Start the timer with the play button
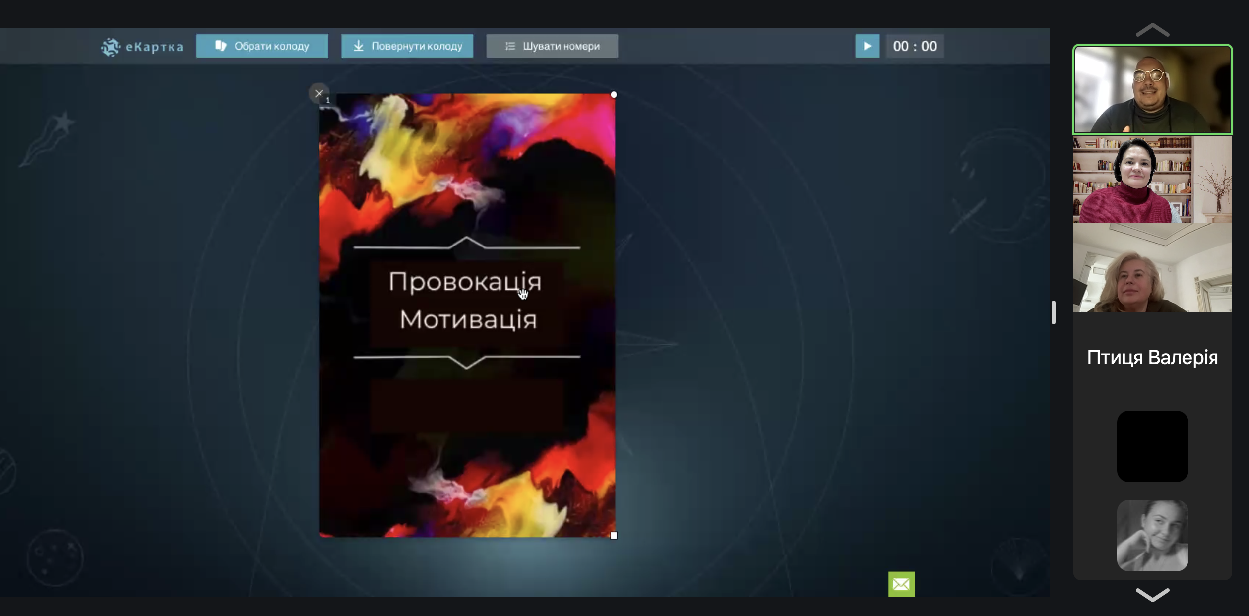Image resolution: width=1249 pixels, height=616 pixels. coord(867,46)
